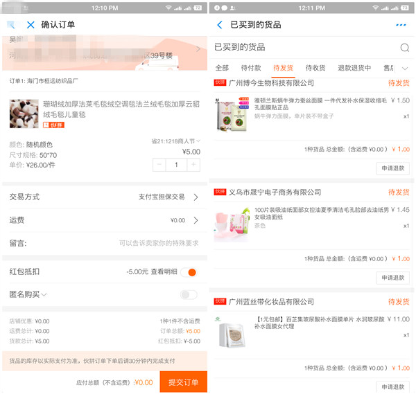The image size is (416, 394).
Task: Tap 待发货 status of the 广州博今 order
Action: (x=399, y=83)
